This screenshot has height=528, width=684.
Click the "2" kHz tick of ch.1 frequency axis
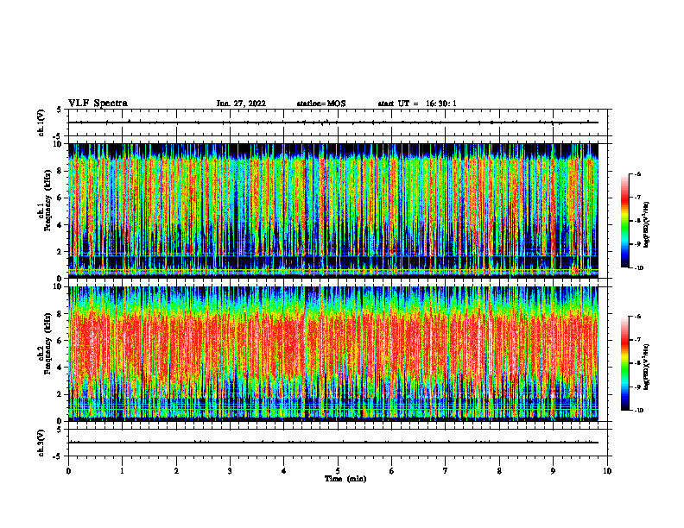pyautogui.click(x=60, y=252)
